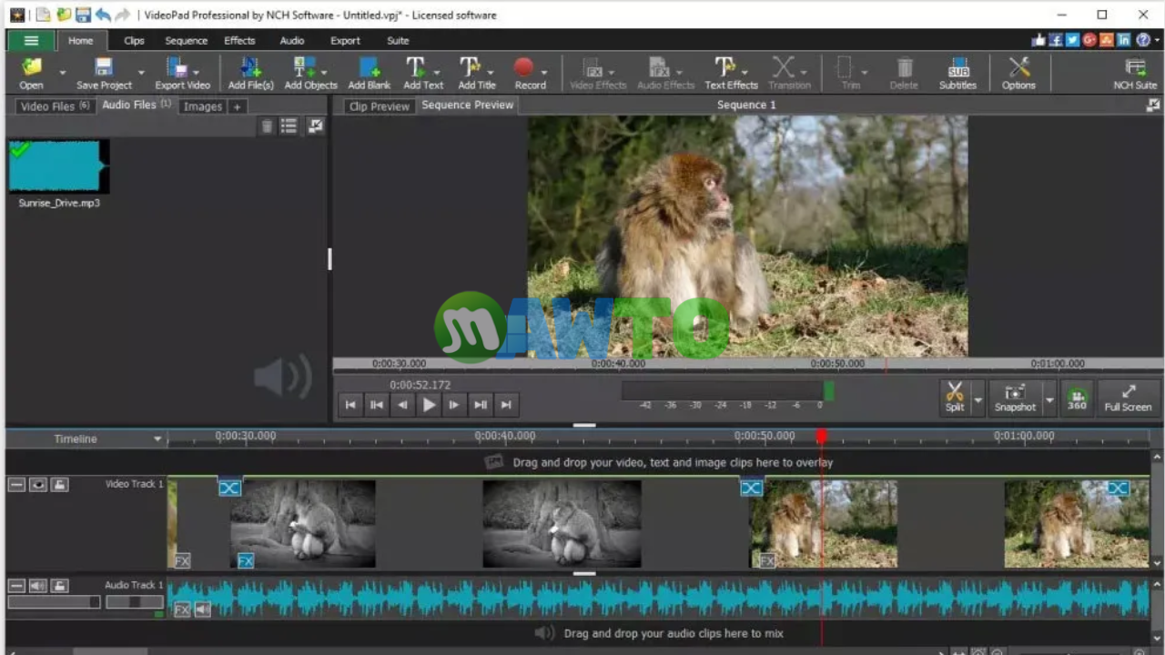Click the trash delete icon in the bin panel
The height and width of the screenshot is (655, 1165).
click(x=267, y=126)
